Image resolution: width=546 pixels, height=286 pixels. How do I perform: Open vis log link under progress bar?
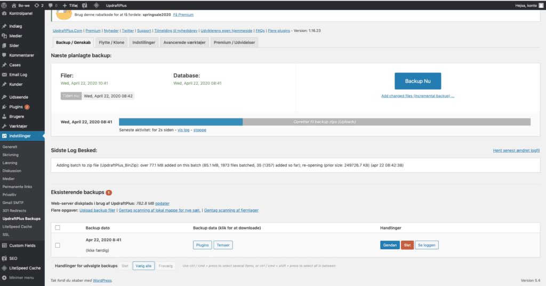183,130
